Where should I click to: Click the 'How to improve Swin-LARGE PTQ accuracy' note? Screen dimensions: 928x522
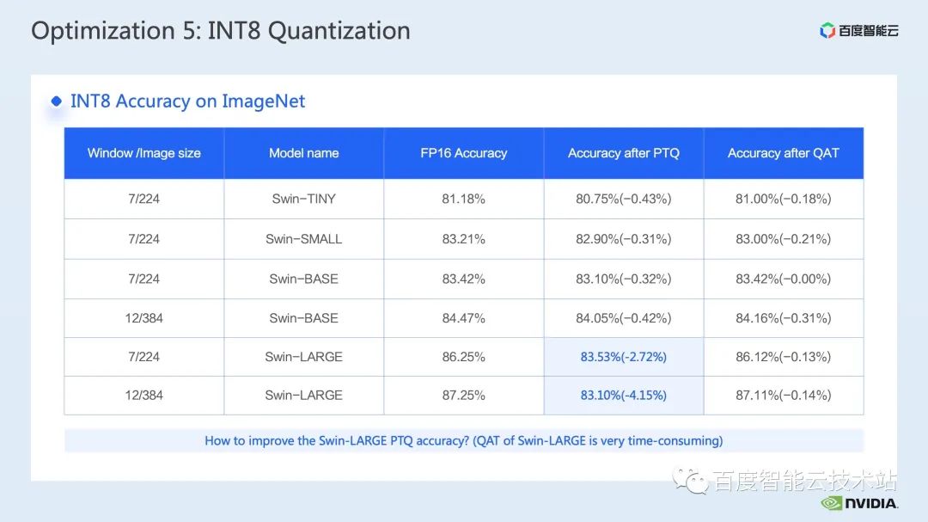464,440
